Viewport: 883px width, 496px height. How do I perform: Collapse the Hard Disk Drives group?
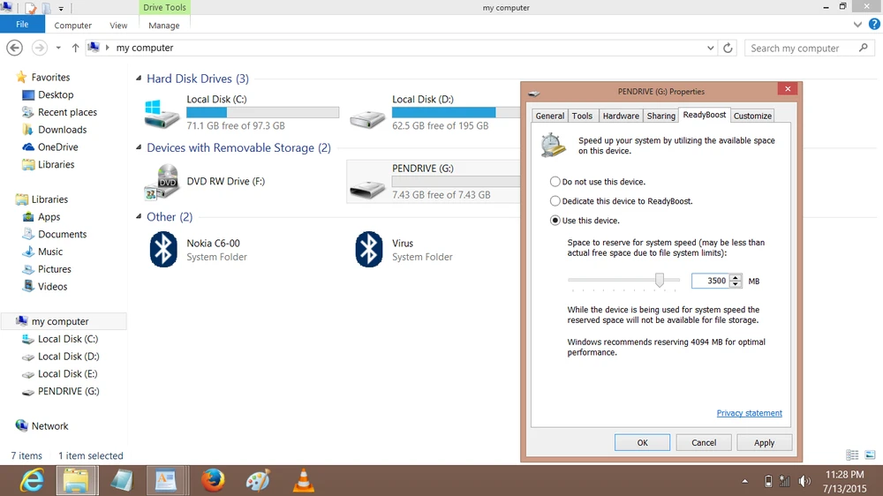(139, 79)
